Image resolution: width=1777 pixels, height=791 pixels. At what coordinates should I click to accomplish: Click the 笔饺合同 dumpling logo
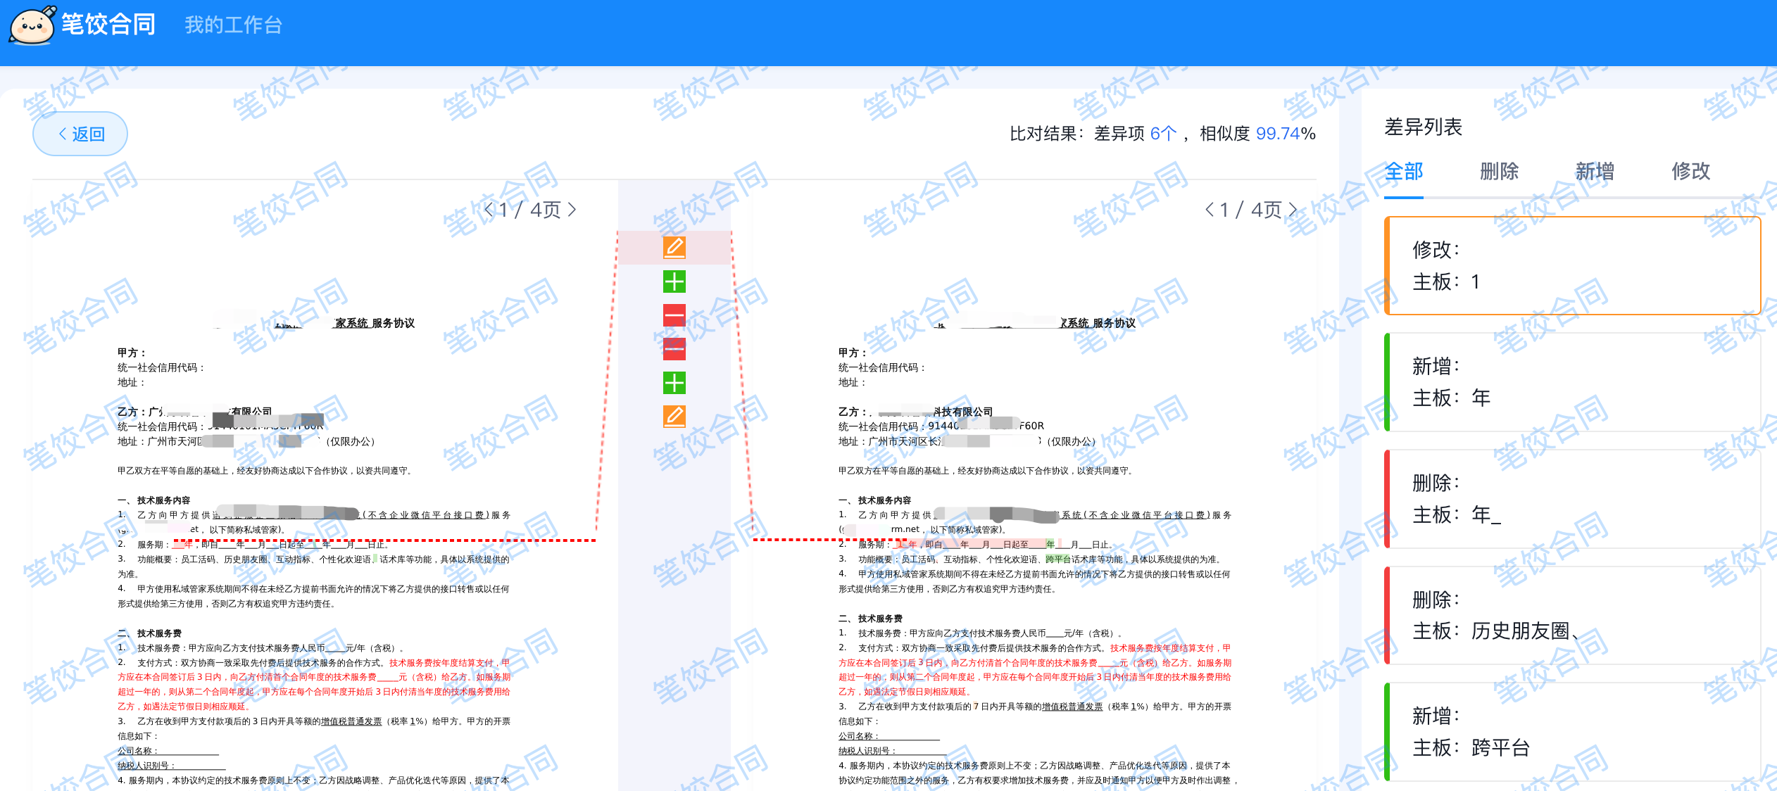click(32, 27)
